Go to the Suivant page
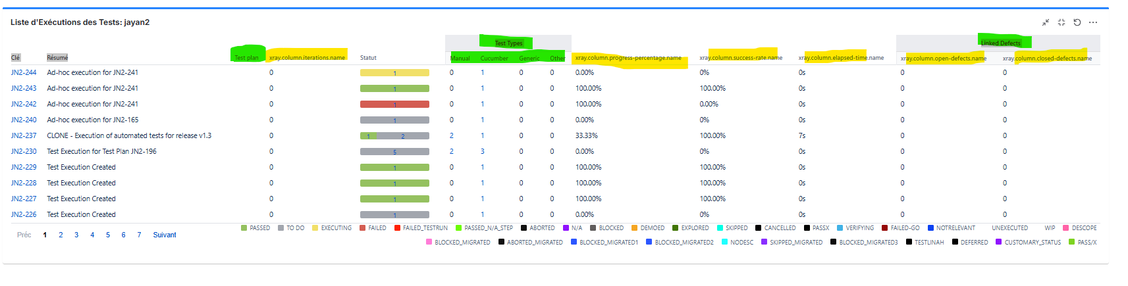This screenshot has width=1128, height=286. click(x=165, y=235)
